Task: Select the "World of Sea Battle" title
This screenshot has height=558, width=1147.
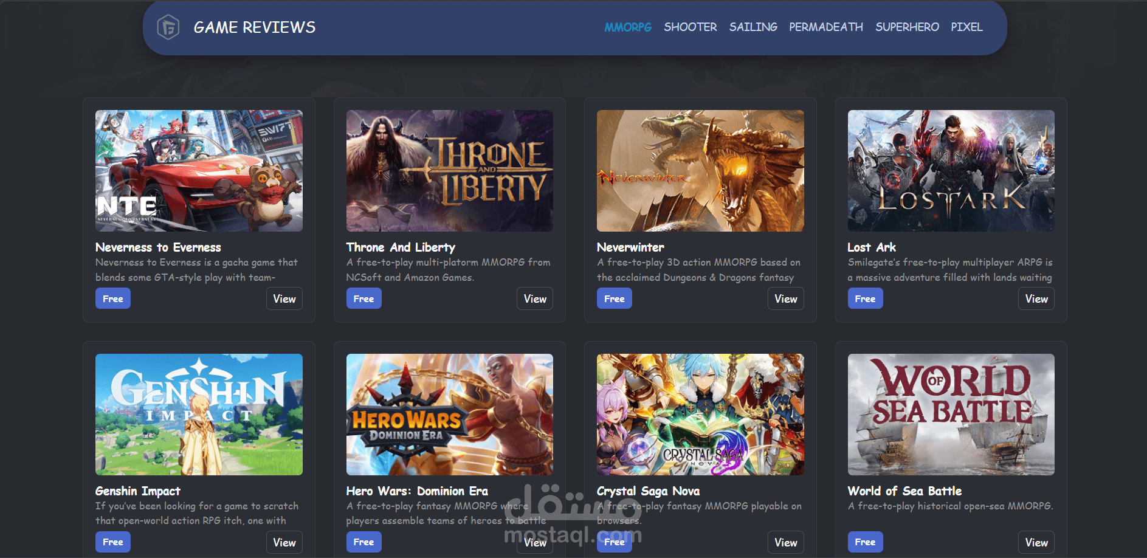Action: point(904,491)
